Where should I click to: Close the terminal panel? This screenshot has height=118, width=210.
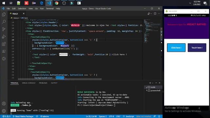(159, 83)
